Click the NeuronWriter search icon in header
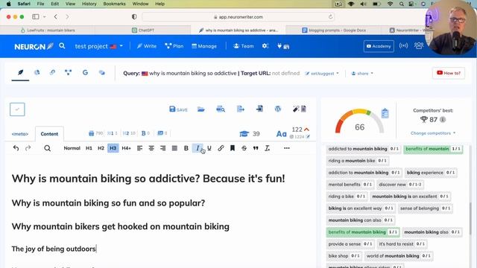 62,46
